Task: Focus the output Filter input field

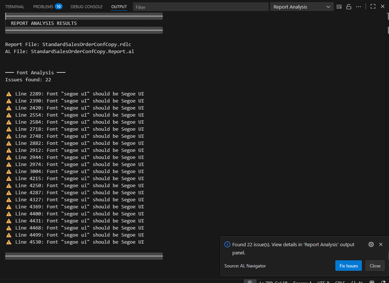Action: tap(201, 7)
